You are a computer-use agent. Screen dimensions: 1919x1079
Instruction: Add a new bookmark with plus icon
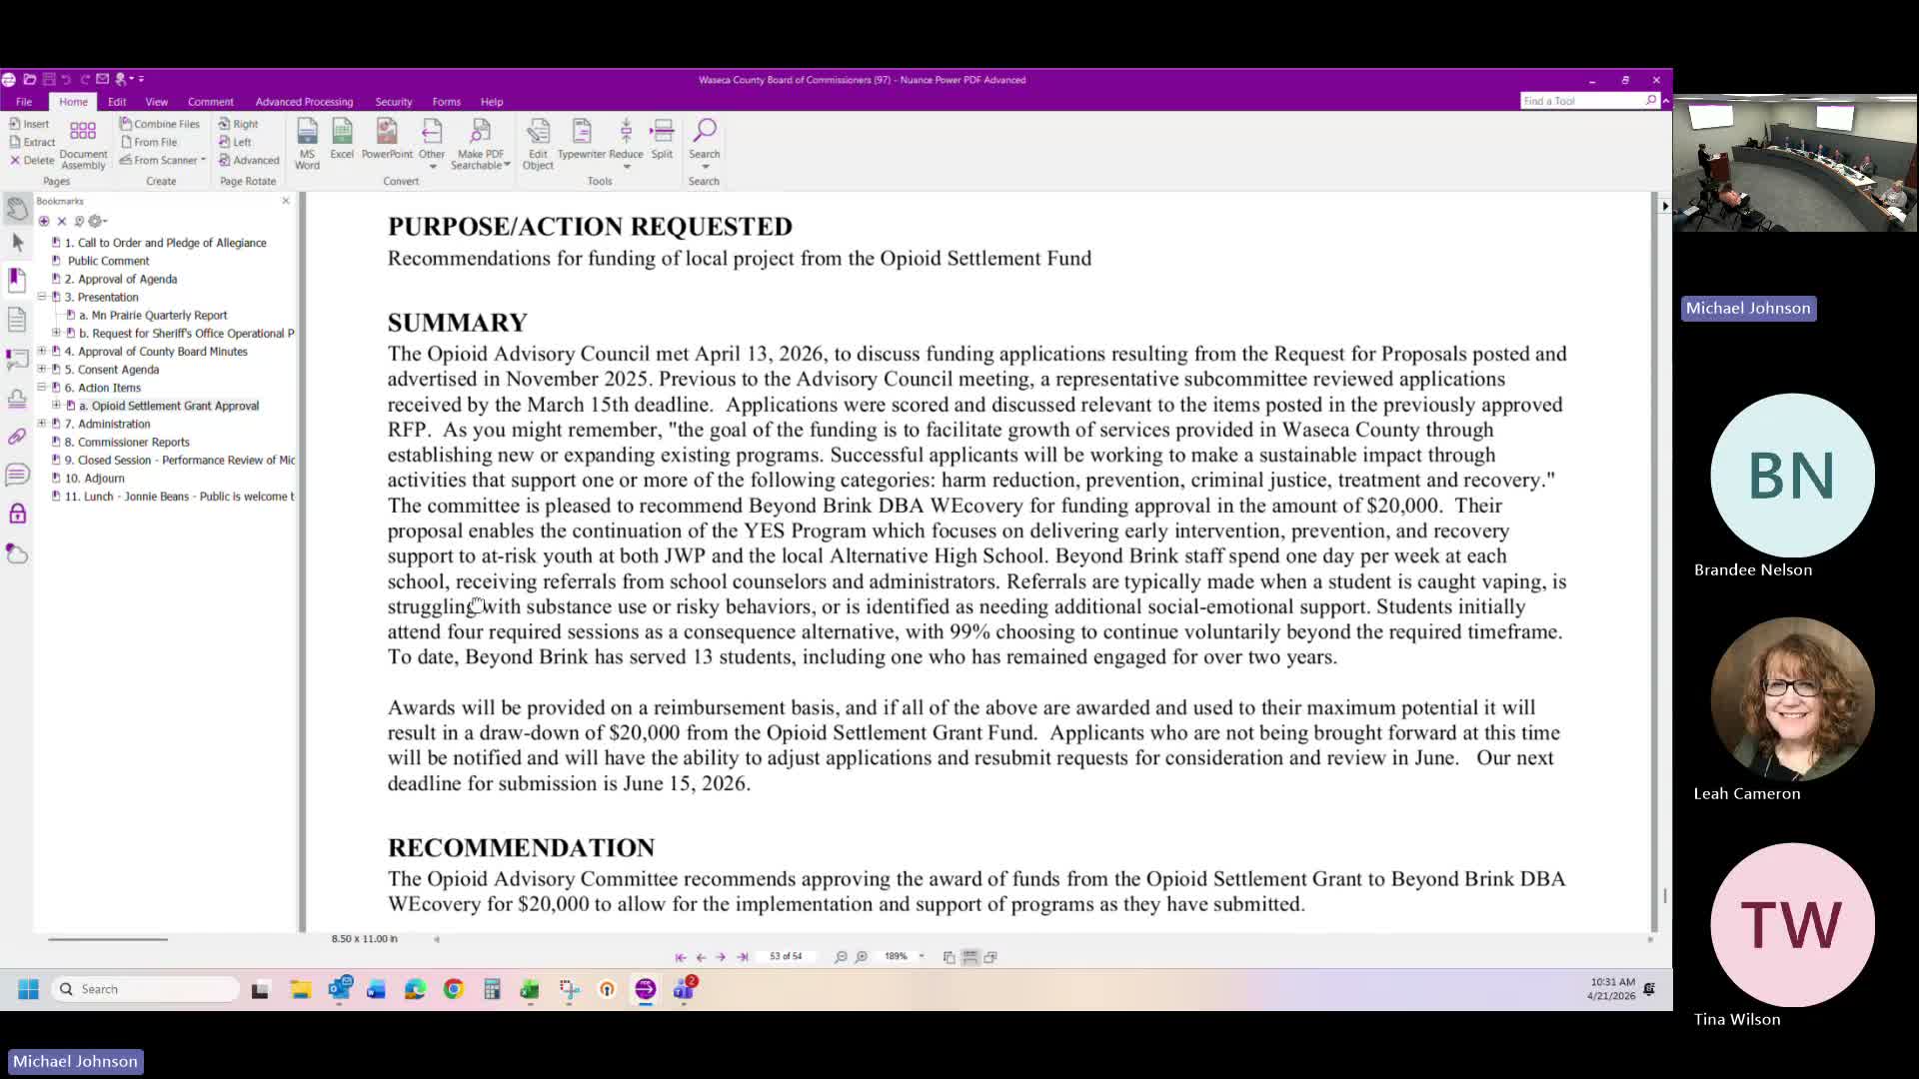coord(44,221)
